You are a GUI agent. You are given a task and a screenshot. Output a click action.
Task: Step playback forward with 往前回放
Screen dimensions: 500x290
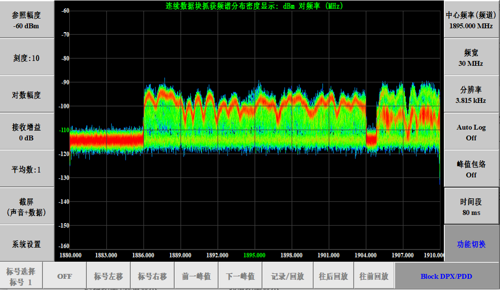click(x=374, y=276)
